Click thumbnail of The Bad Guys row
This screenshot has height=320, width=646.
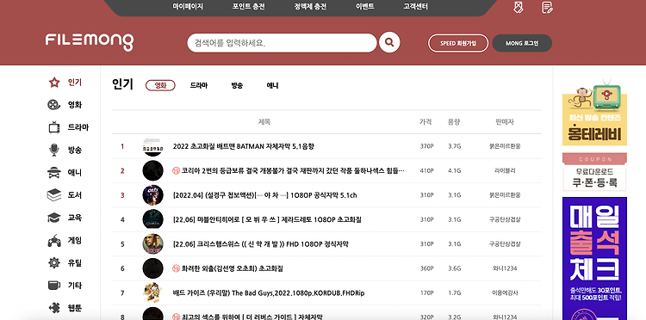152,292
